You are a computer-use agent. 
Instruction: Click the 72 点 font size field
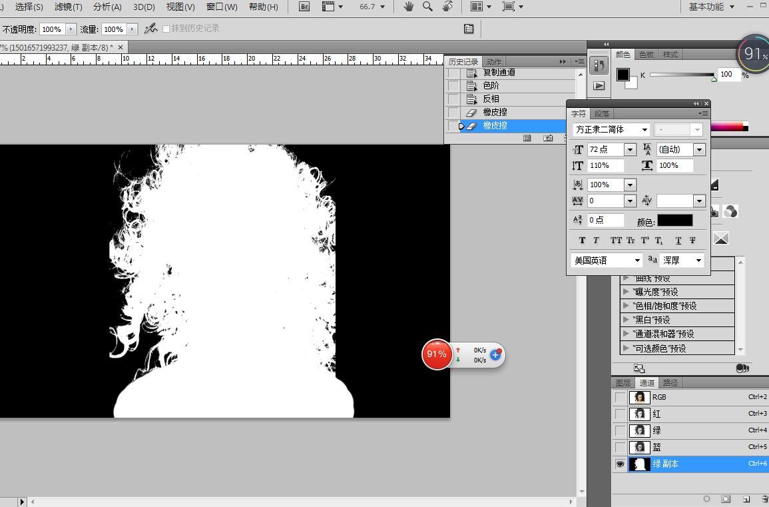[605, 150]
